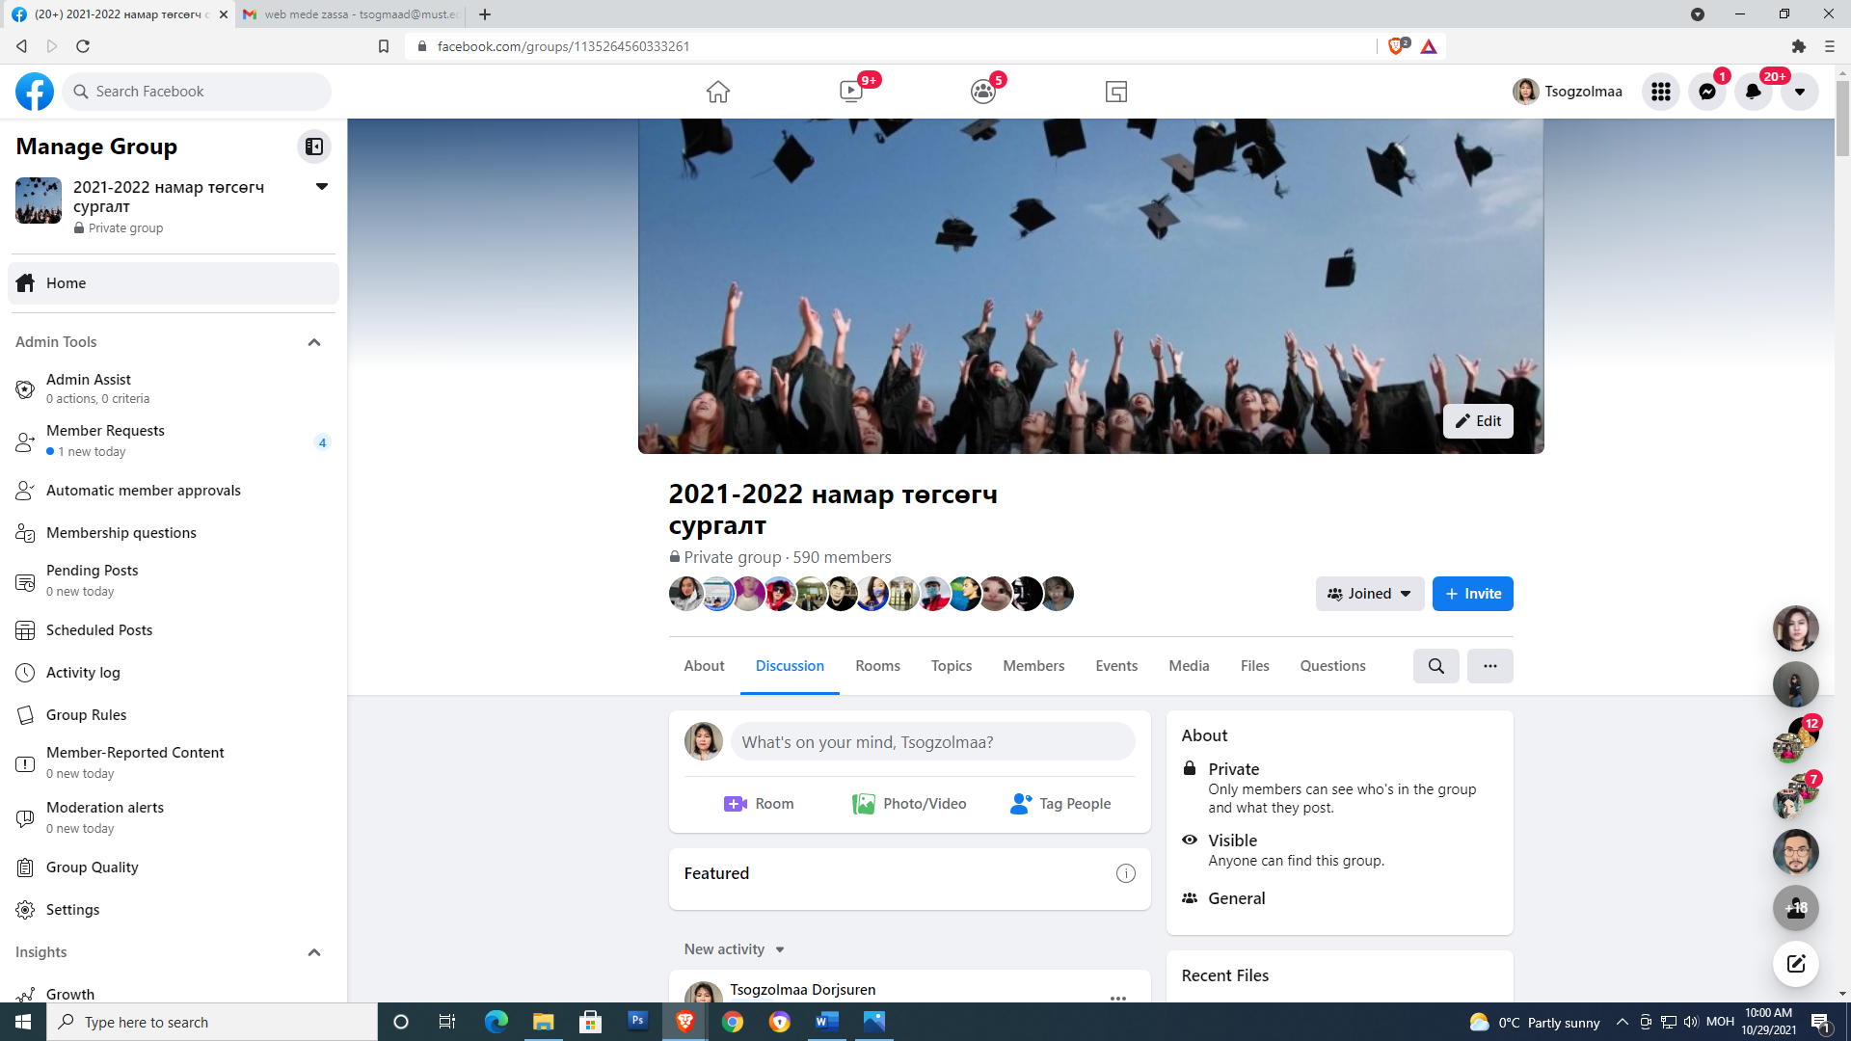Switch to the Files tab
This screenshot has height=1041, width=1851.
(1254, 666)
